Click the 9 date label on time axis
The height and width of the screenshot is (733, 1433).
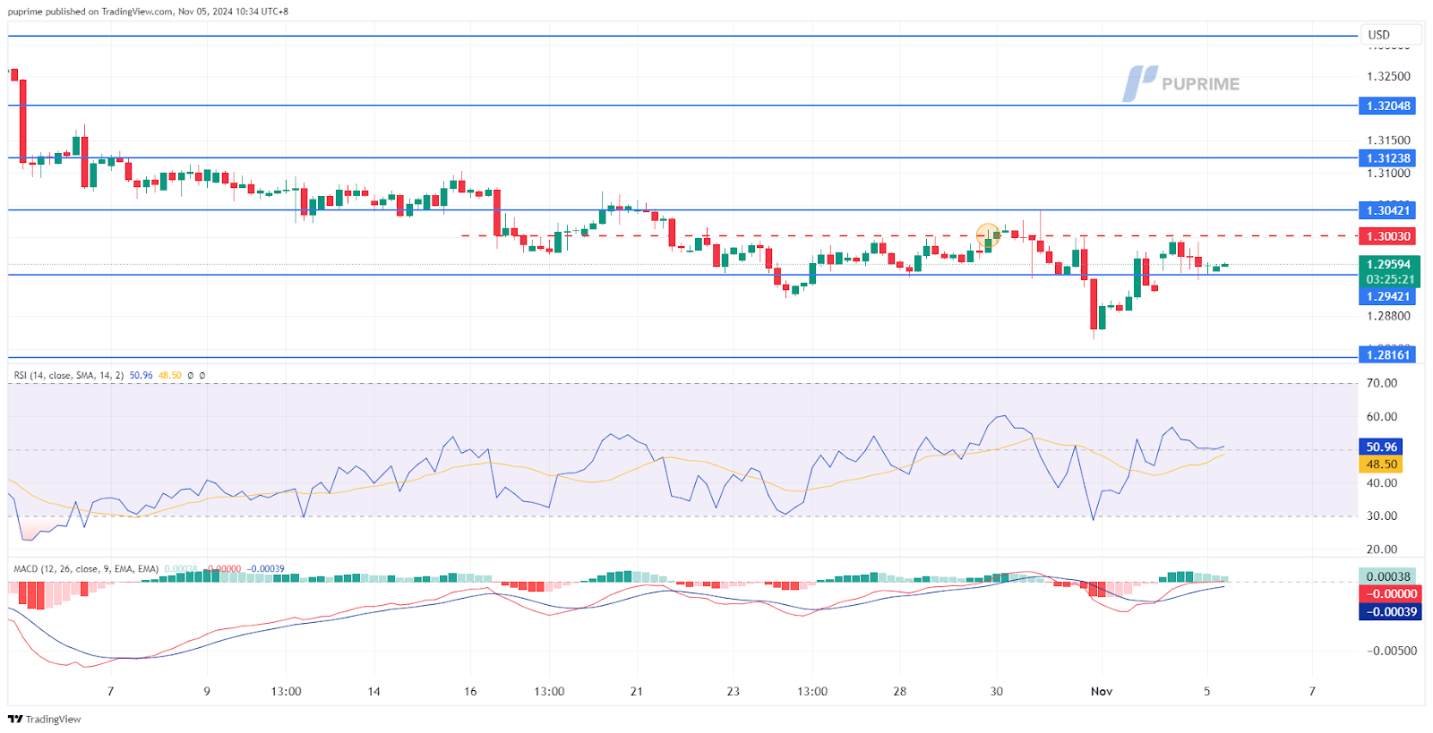pos(207,692)
